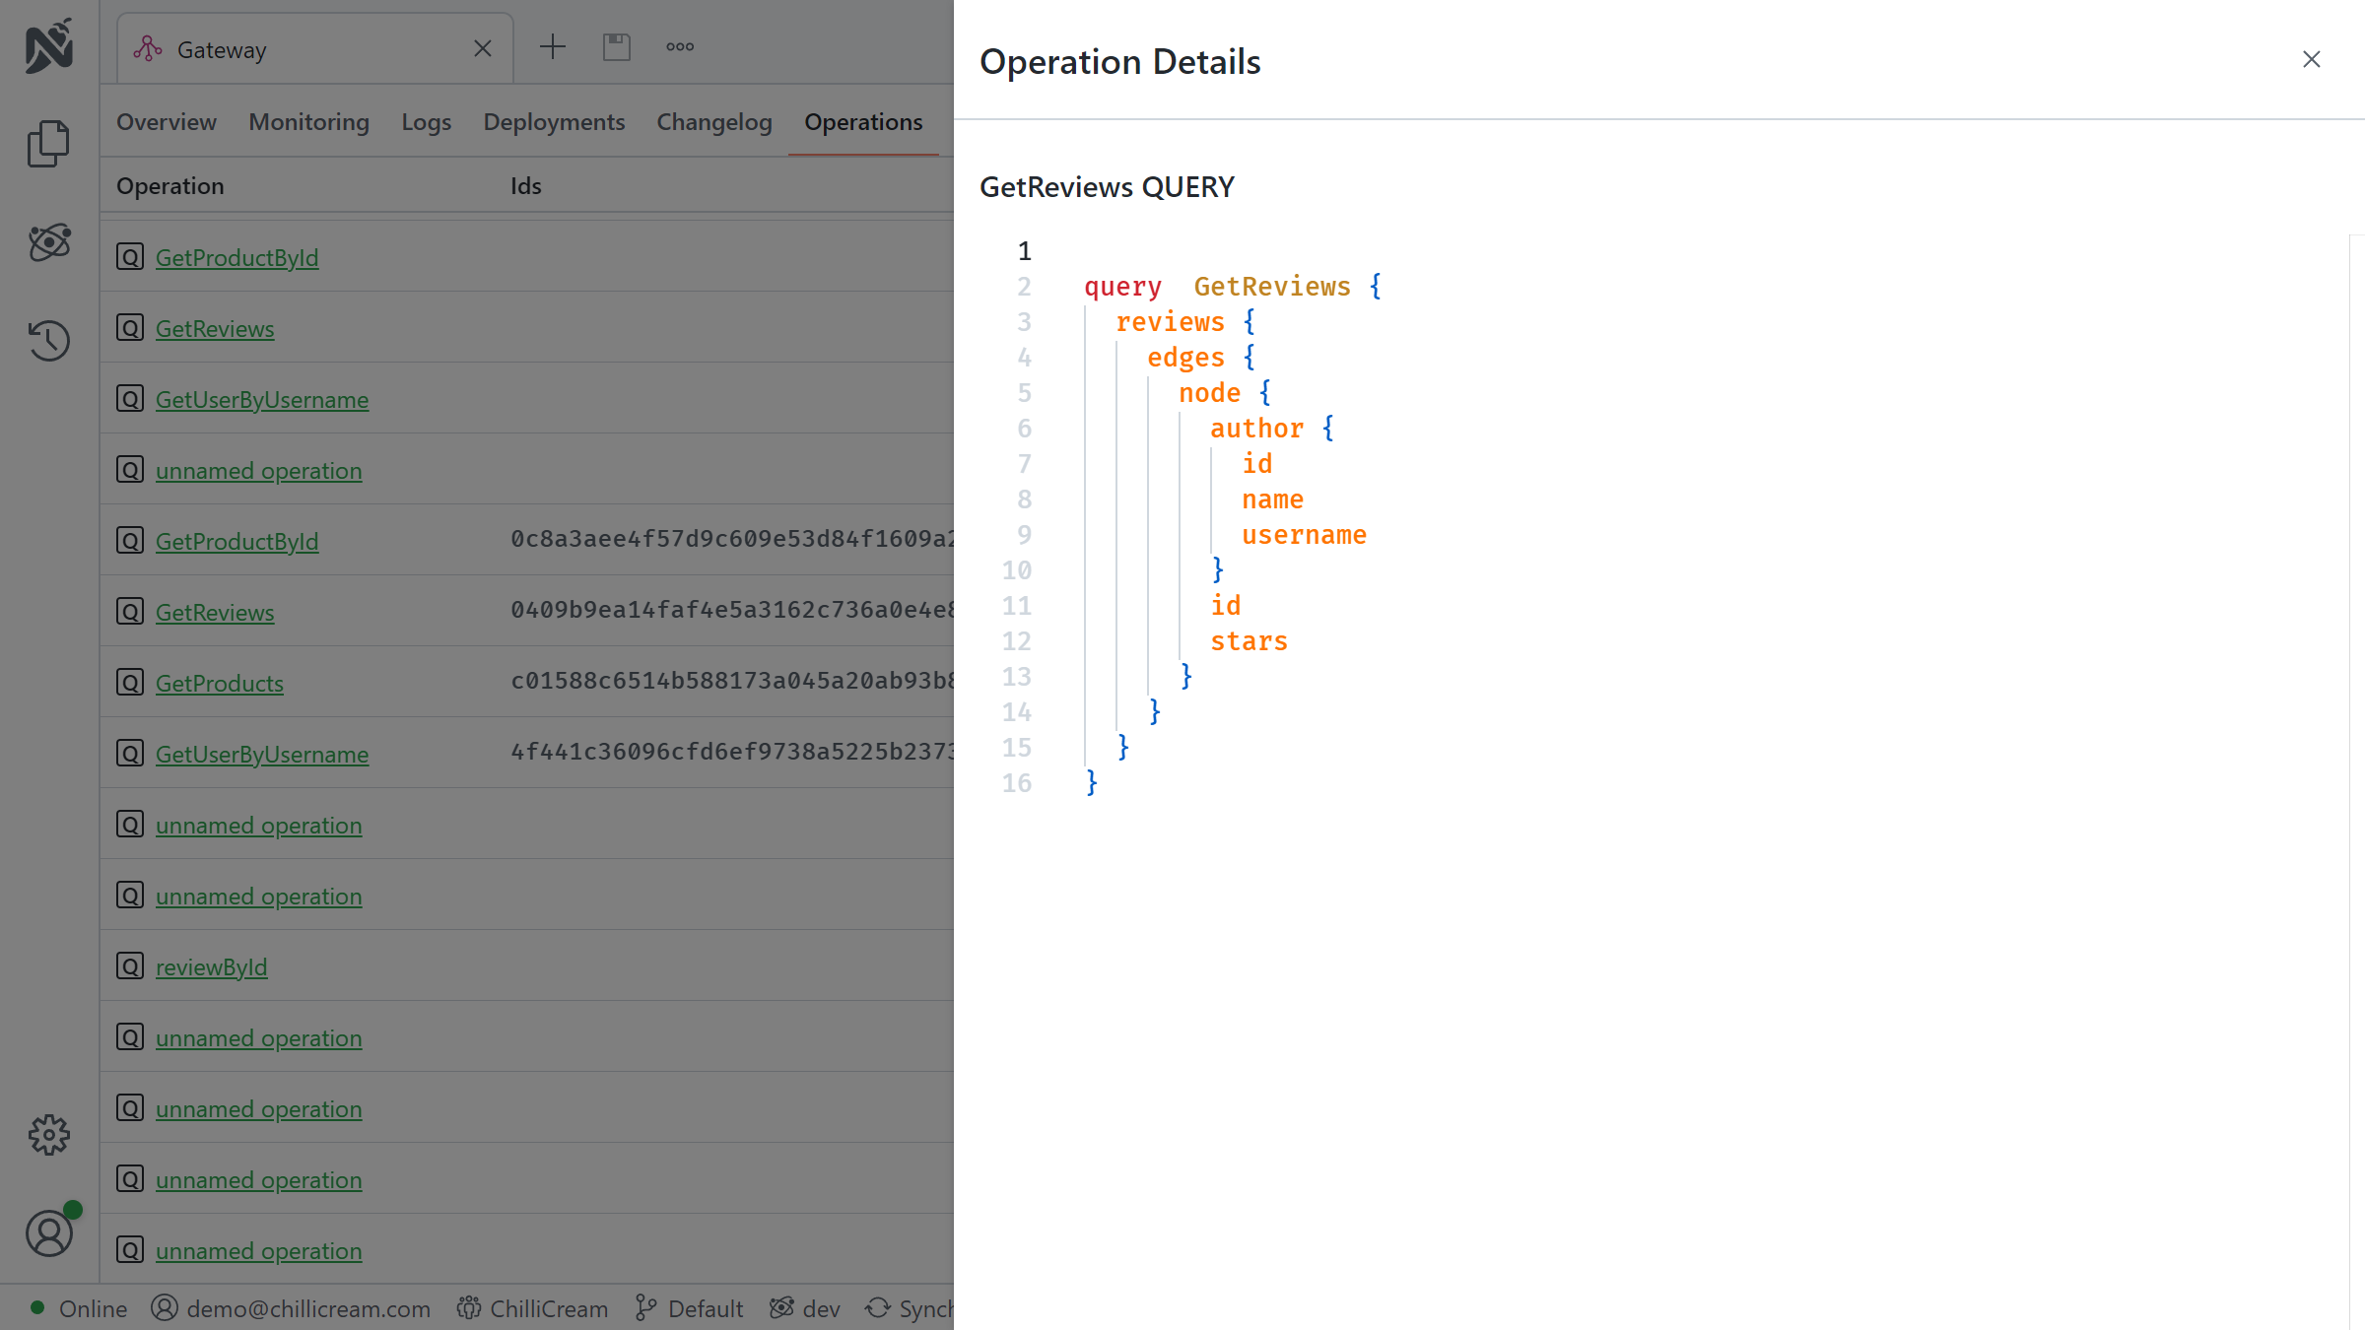The image size is (2365, 1330).
Task: Open the three-dots more options menu
Action: (x=680, y=47)
